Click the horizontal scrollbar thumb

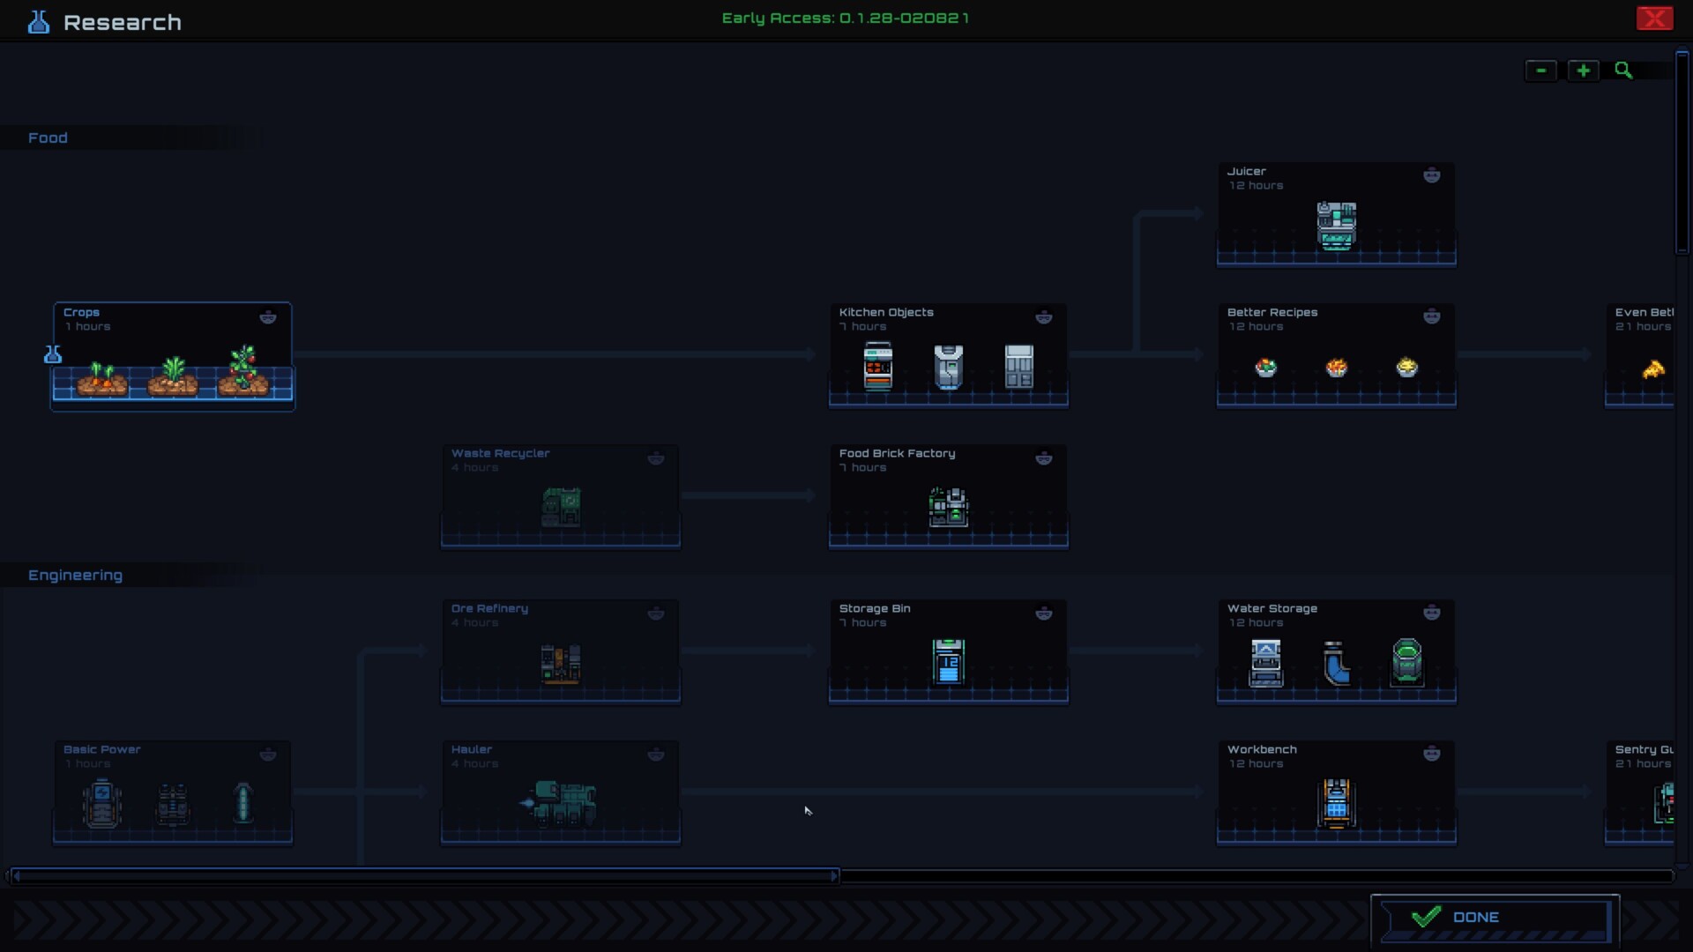(423, 875)
